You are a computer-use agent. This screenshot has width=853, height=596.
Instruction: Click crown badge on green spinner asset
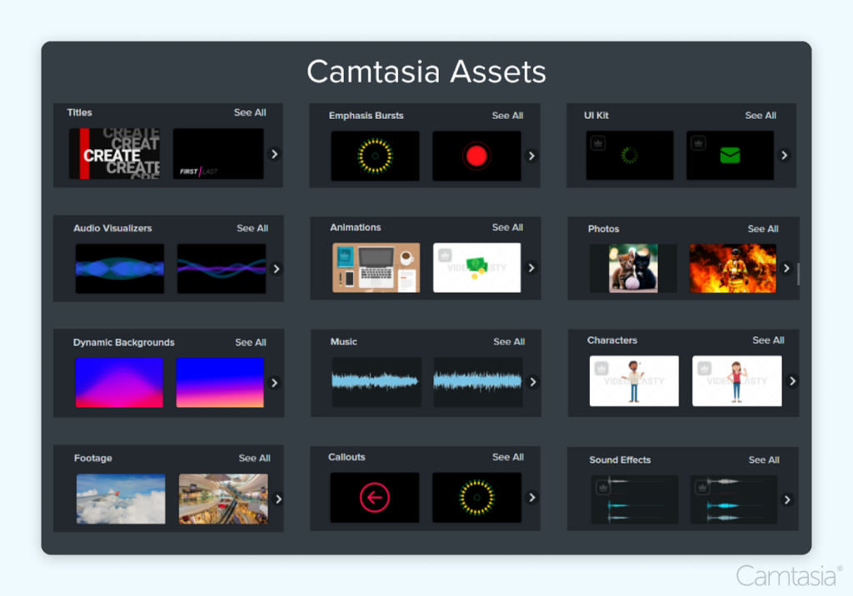[x=598, y=143]
